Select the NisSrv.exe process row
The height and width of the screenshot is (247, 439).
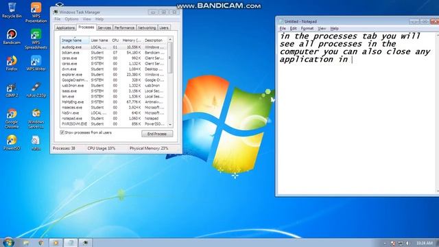pos(114,113)
